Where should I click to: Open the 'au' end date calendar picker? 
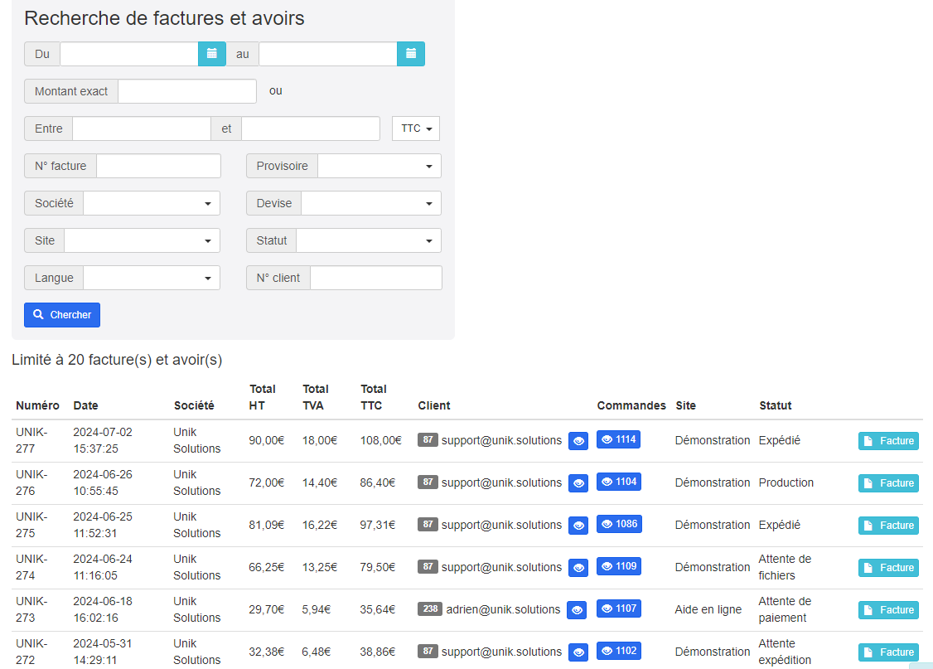pyautogui.click(x=411, y=54)
